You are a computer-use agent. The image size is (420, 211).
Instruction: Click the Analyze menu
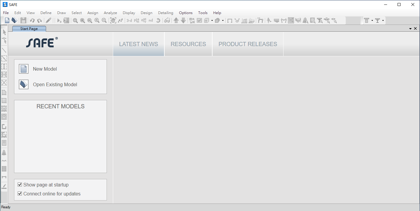110,13
